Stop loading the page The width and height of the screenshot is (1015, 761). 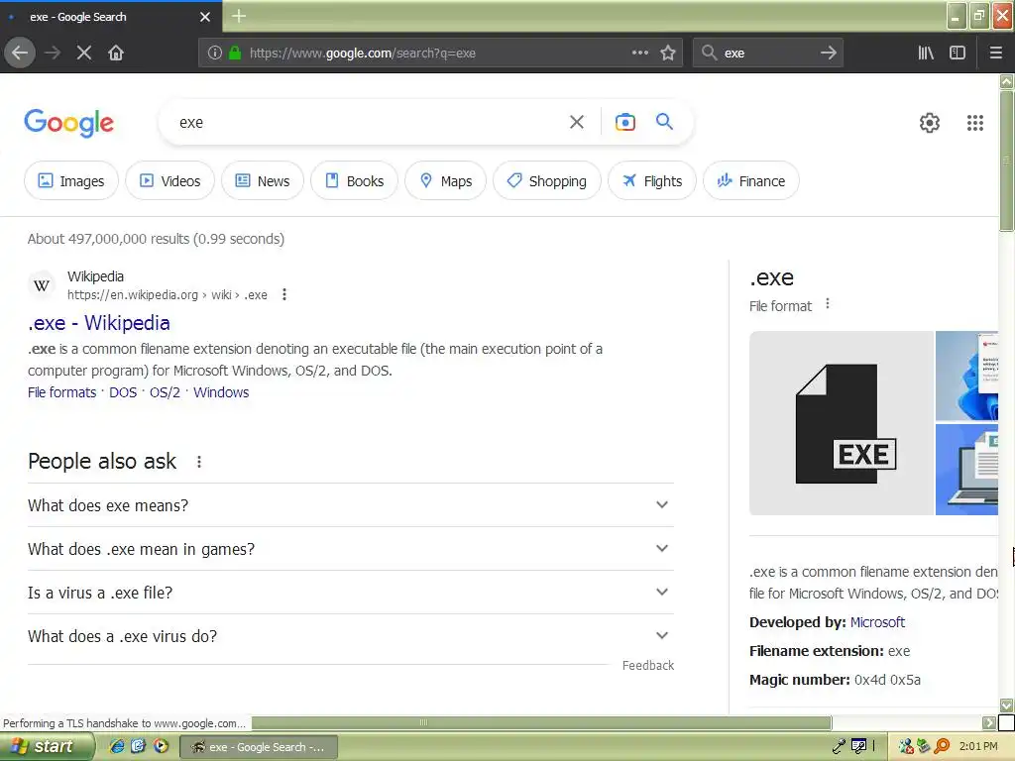coord(83,53)
